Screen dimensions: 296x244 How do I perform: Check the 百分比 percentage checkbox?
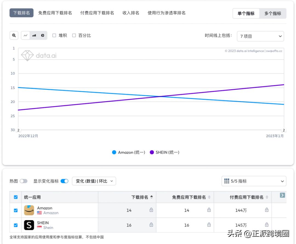(x=74, y=35)
